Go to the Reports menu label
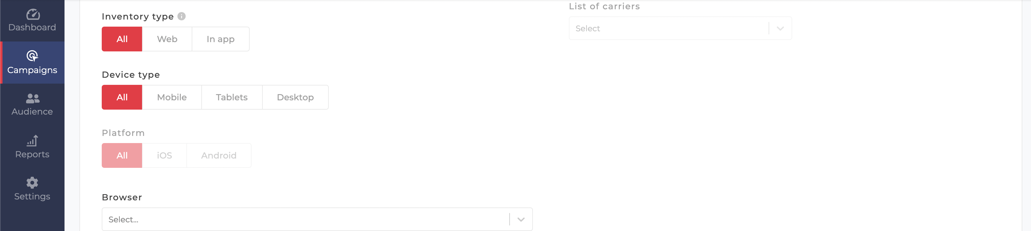This screenshot has height=231, width=1031. click(x=33, y=154)
